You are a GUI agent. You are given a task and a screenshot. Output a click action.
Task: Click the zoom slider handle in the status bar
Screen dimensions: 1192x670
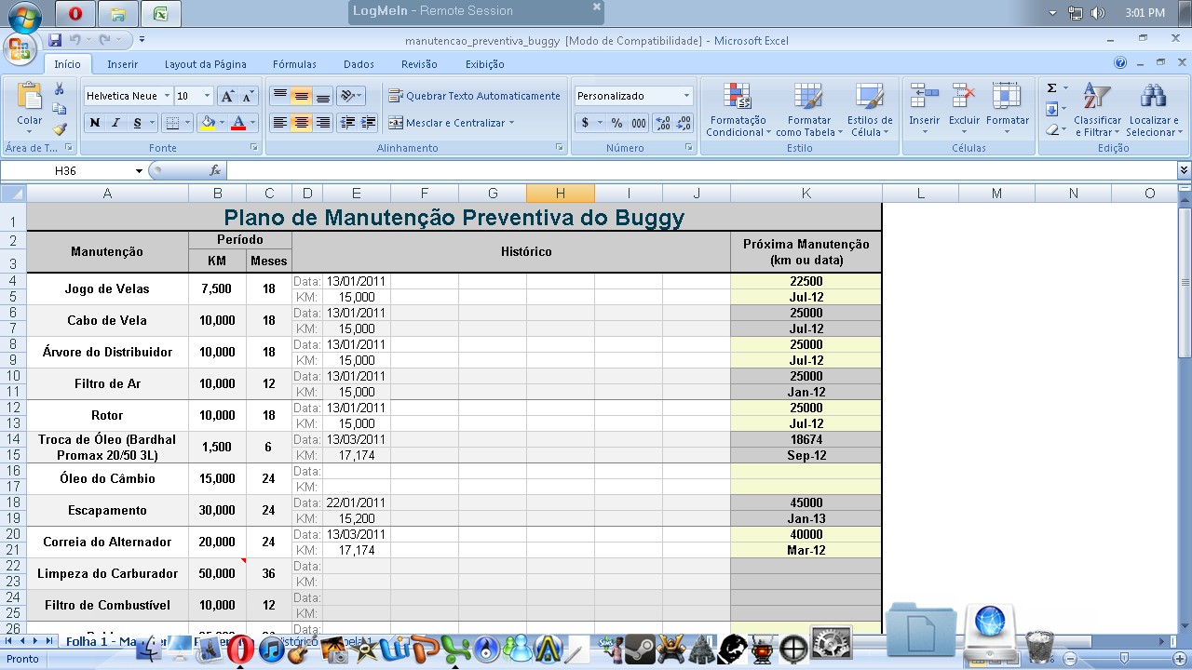click(x=1124, y=658)
